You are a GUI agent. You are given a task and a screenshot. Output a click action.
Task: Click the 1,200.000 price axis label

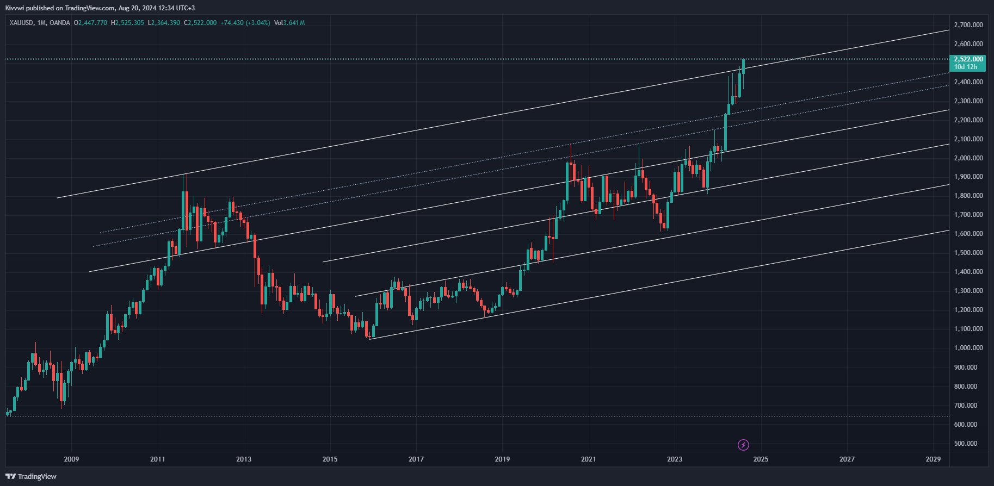click(x=968, y=310)
